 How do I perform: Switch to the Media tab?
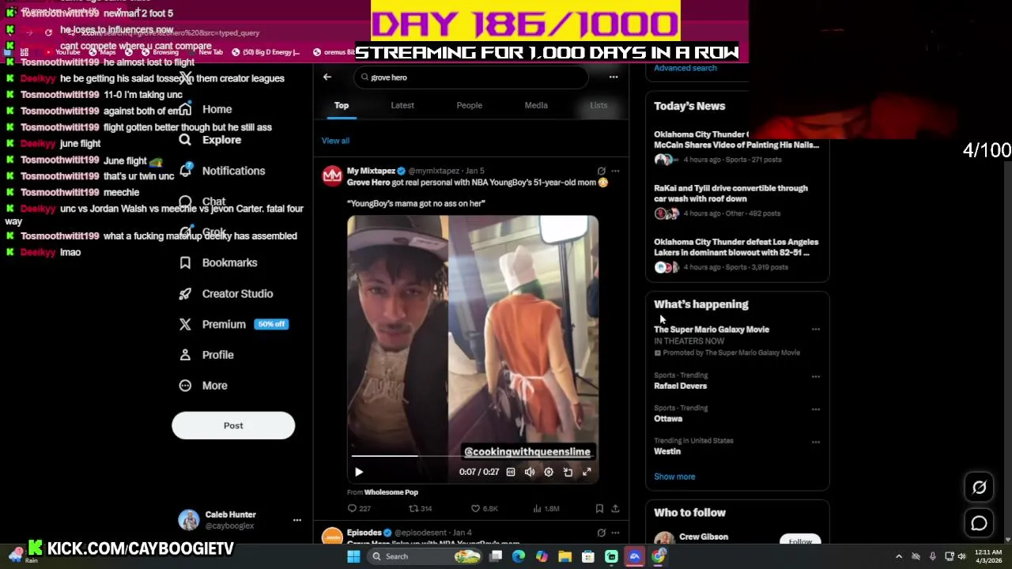[x=536, y=105]
